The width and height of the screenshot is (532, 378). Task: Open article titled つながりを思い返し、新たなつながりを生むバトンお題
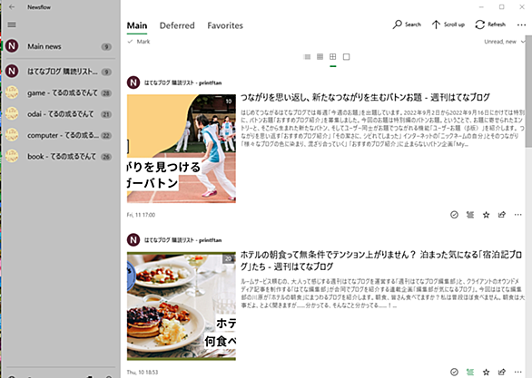coord(365,98)
